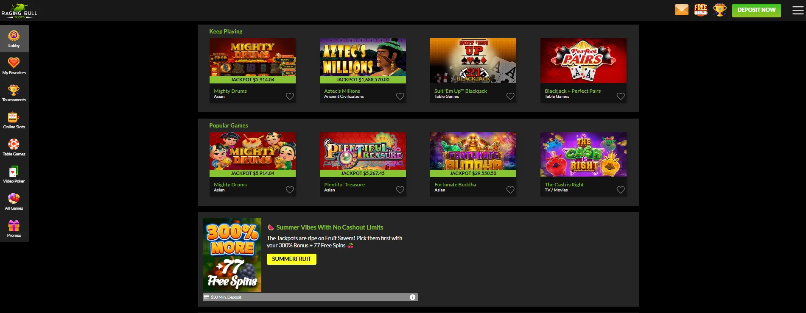Open the trophy icon in the header

720,10
